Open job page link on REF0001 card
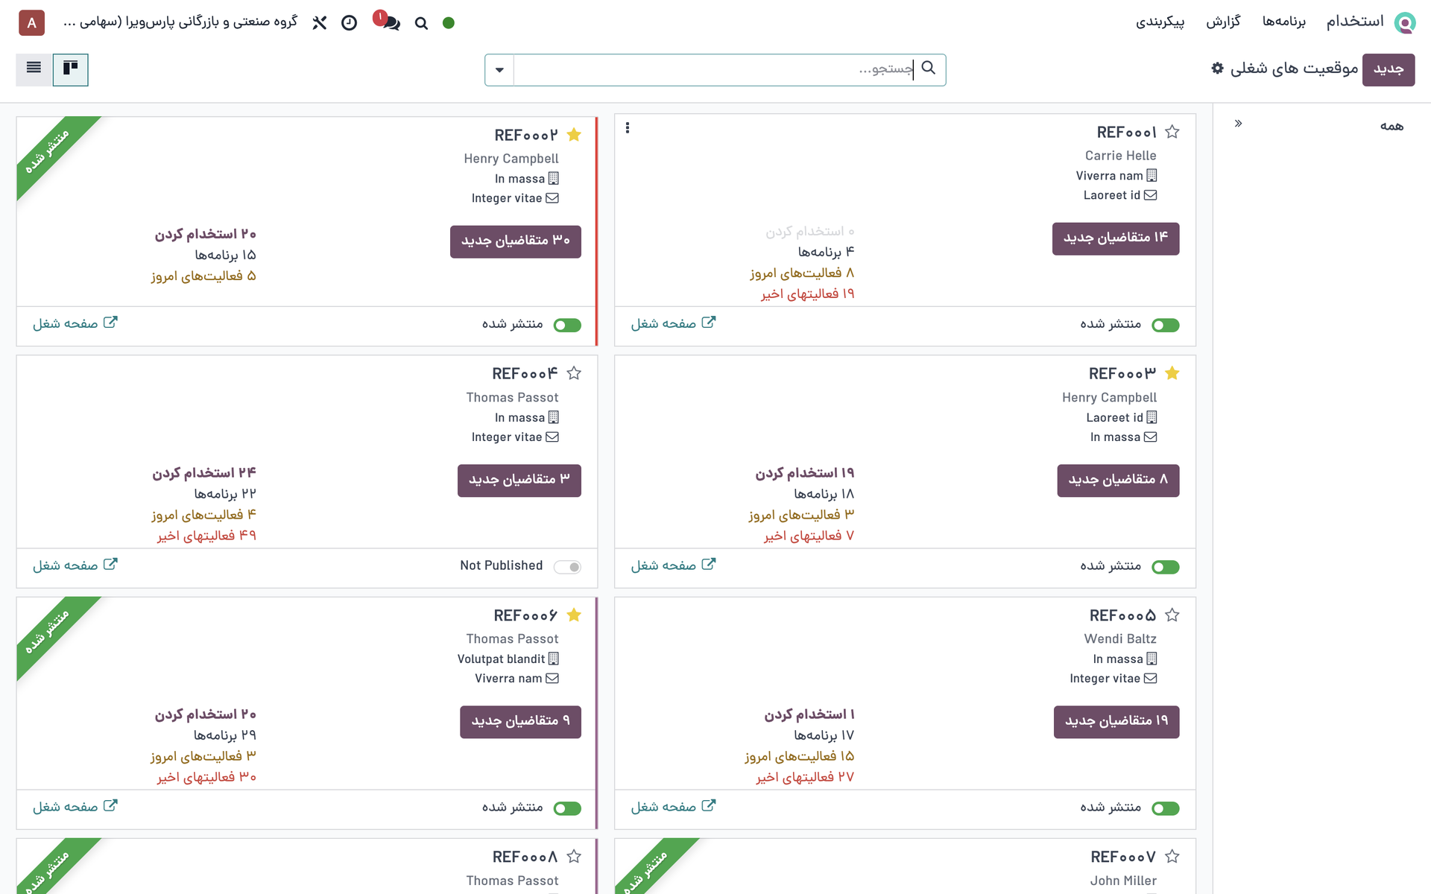The height and width of the screenshot is (894, 1431). click(673, 323)
